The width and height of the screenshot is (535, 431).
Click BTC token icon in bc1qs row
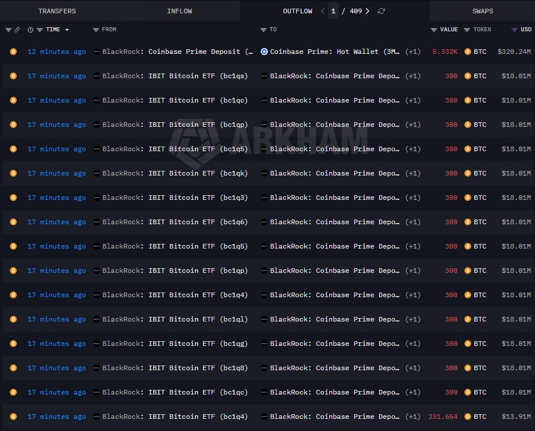pyautogui.click(x=468, y=76)
